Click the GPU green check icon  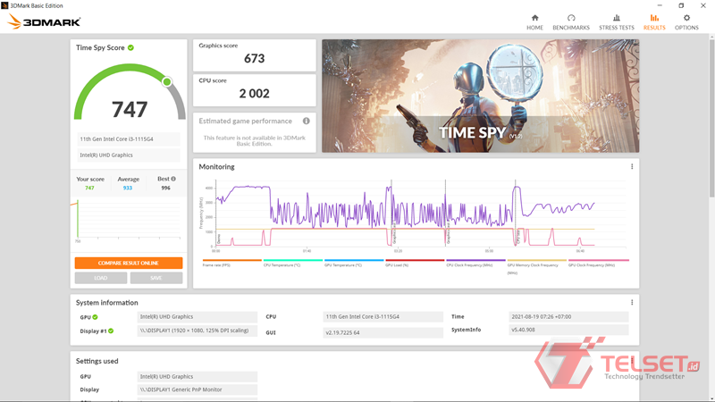coord(95,317)
